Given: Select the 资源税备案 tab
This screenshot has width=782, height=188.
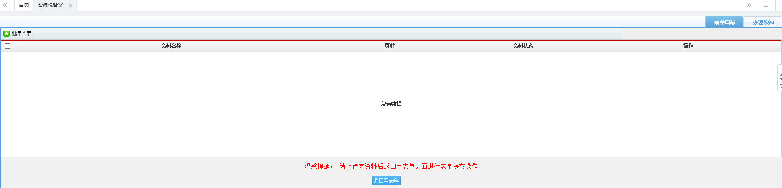Looking at the screenshot, I should click(x=50, y=5).
